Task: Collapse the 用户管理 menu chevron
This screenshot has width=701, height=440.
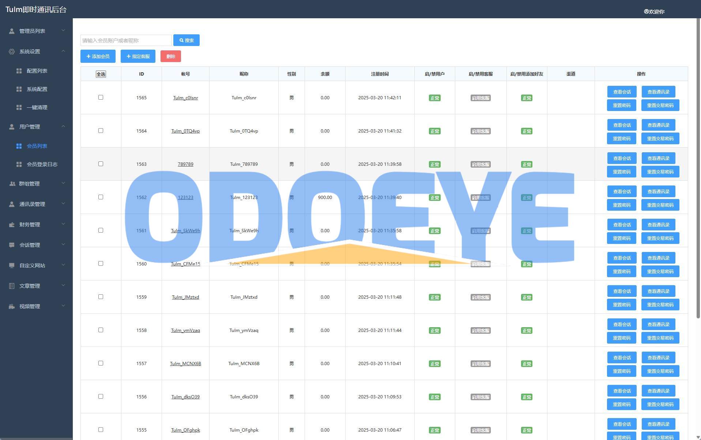Action: coord(63,126)
